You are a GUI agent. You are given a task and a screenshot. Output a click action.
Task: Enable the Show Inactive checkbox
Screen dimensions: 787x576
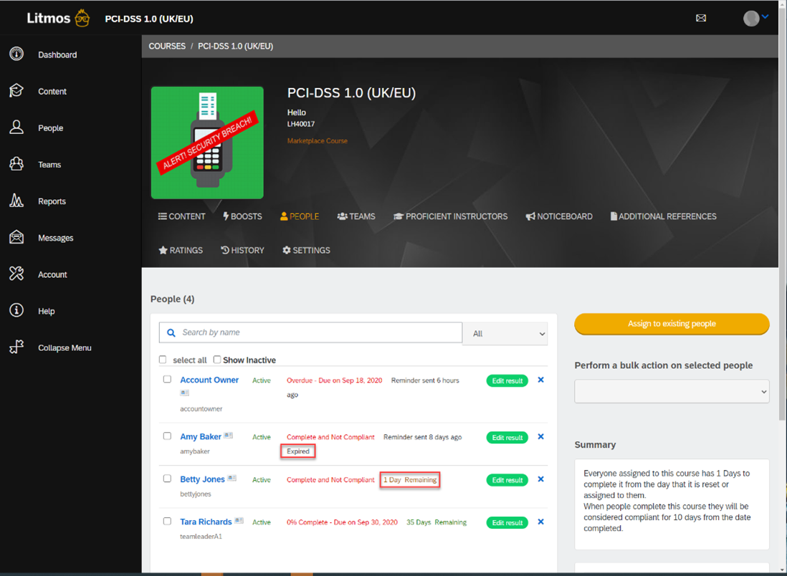point(217,360)
